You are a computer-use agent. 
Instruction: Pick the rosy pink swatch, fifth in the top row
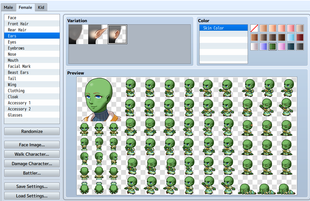(291, 28)
